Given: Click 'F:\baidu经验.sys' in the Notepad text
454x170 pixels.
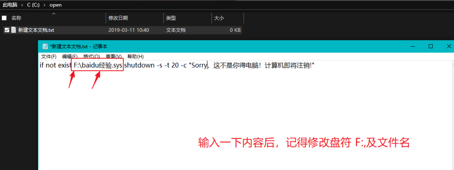Looking at the screenshot, I should click(98, 65).
